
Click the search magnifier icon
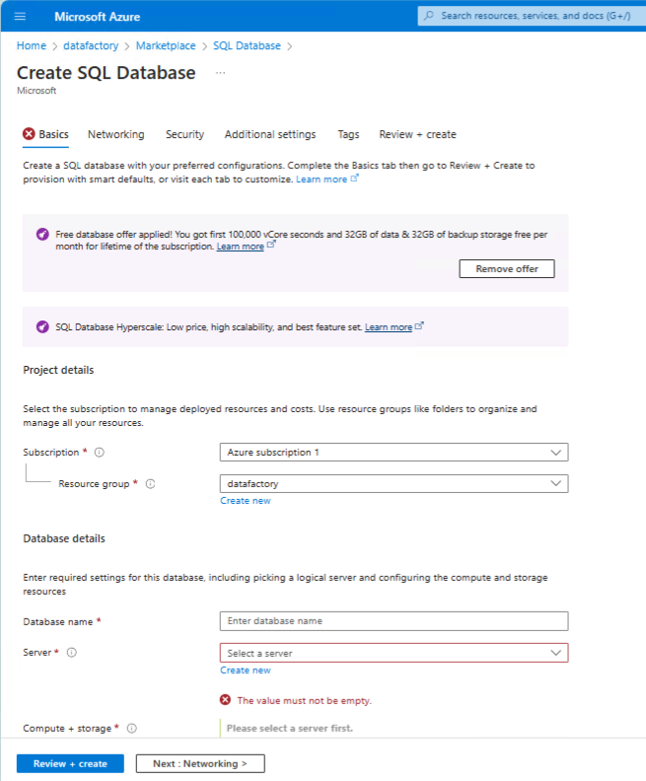(x=428, y=16)
